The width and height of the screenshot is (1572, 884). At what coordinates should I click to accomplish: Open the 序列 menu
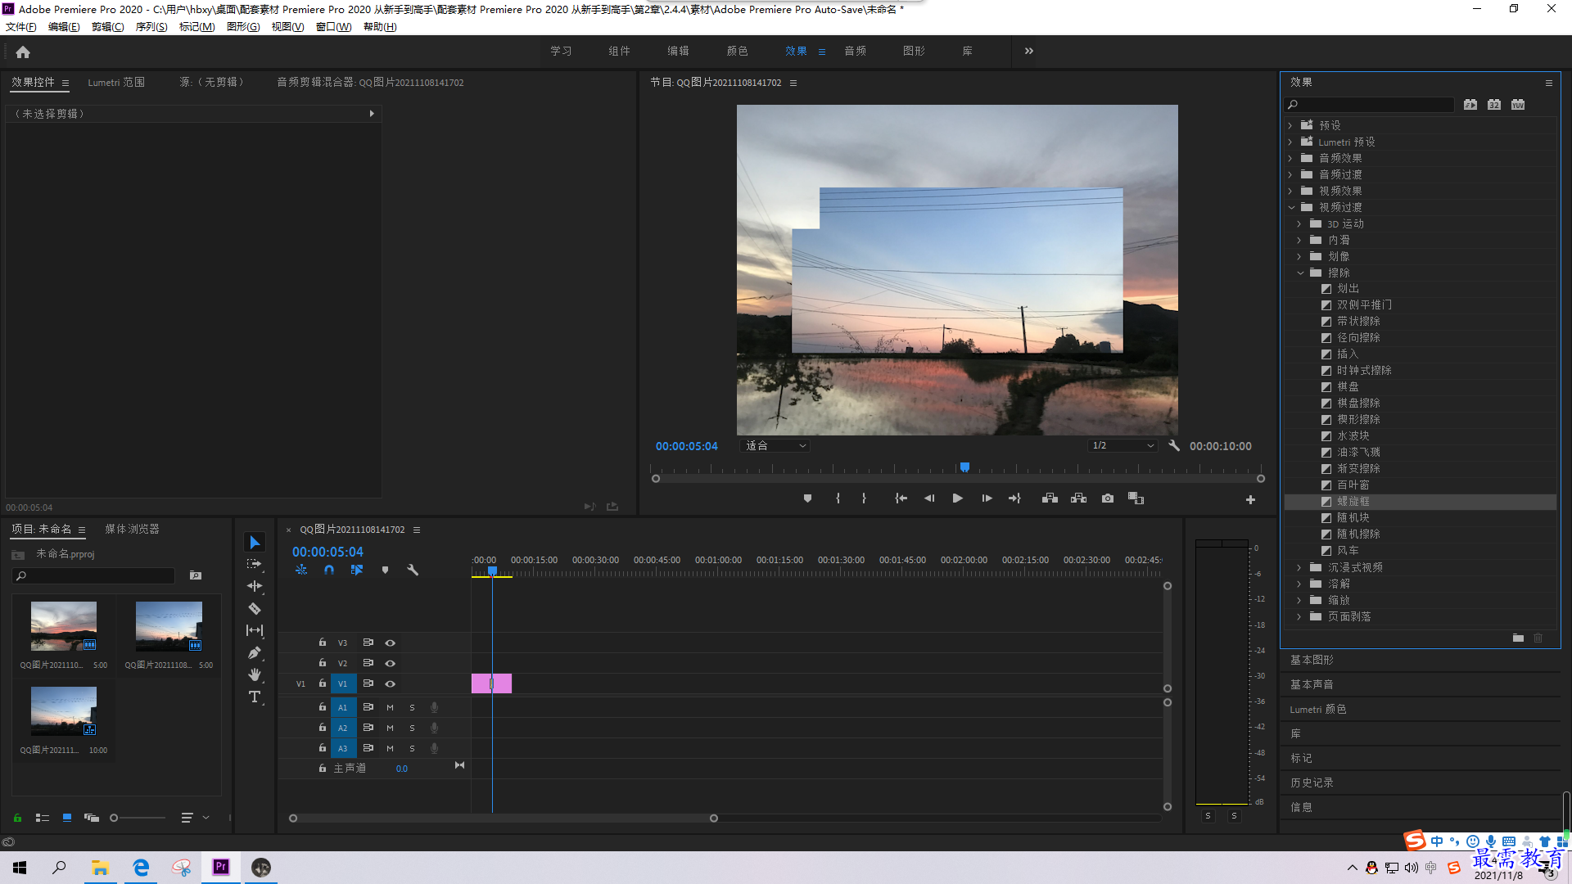tap(151, 27)
